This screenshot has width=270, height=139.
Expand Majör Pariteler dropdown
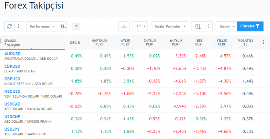170,26
